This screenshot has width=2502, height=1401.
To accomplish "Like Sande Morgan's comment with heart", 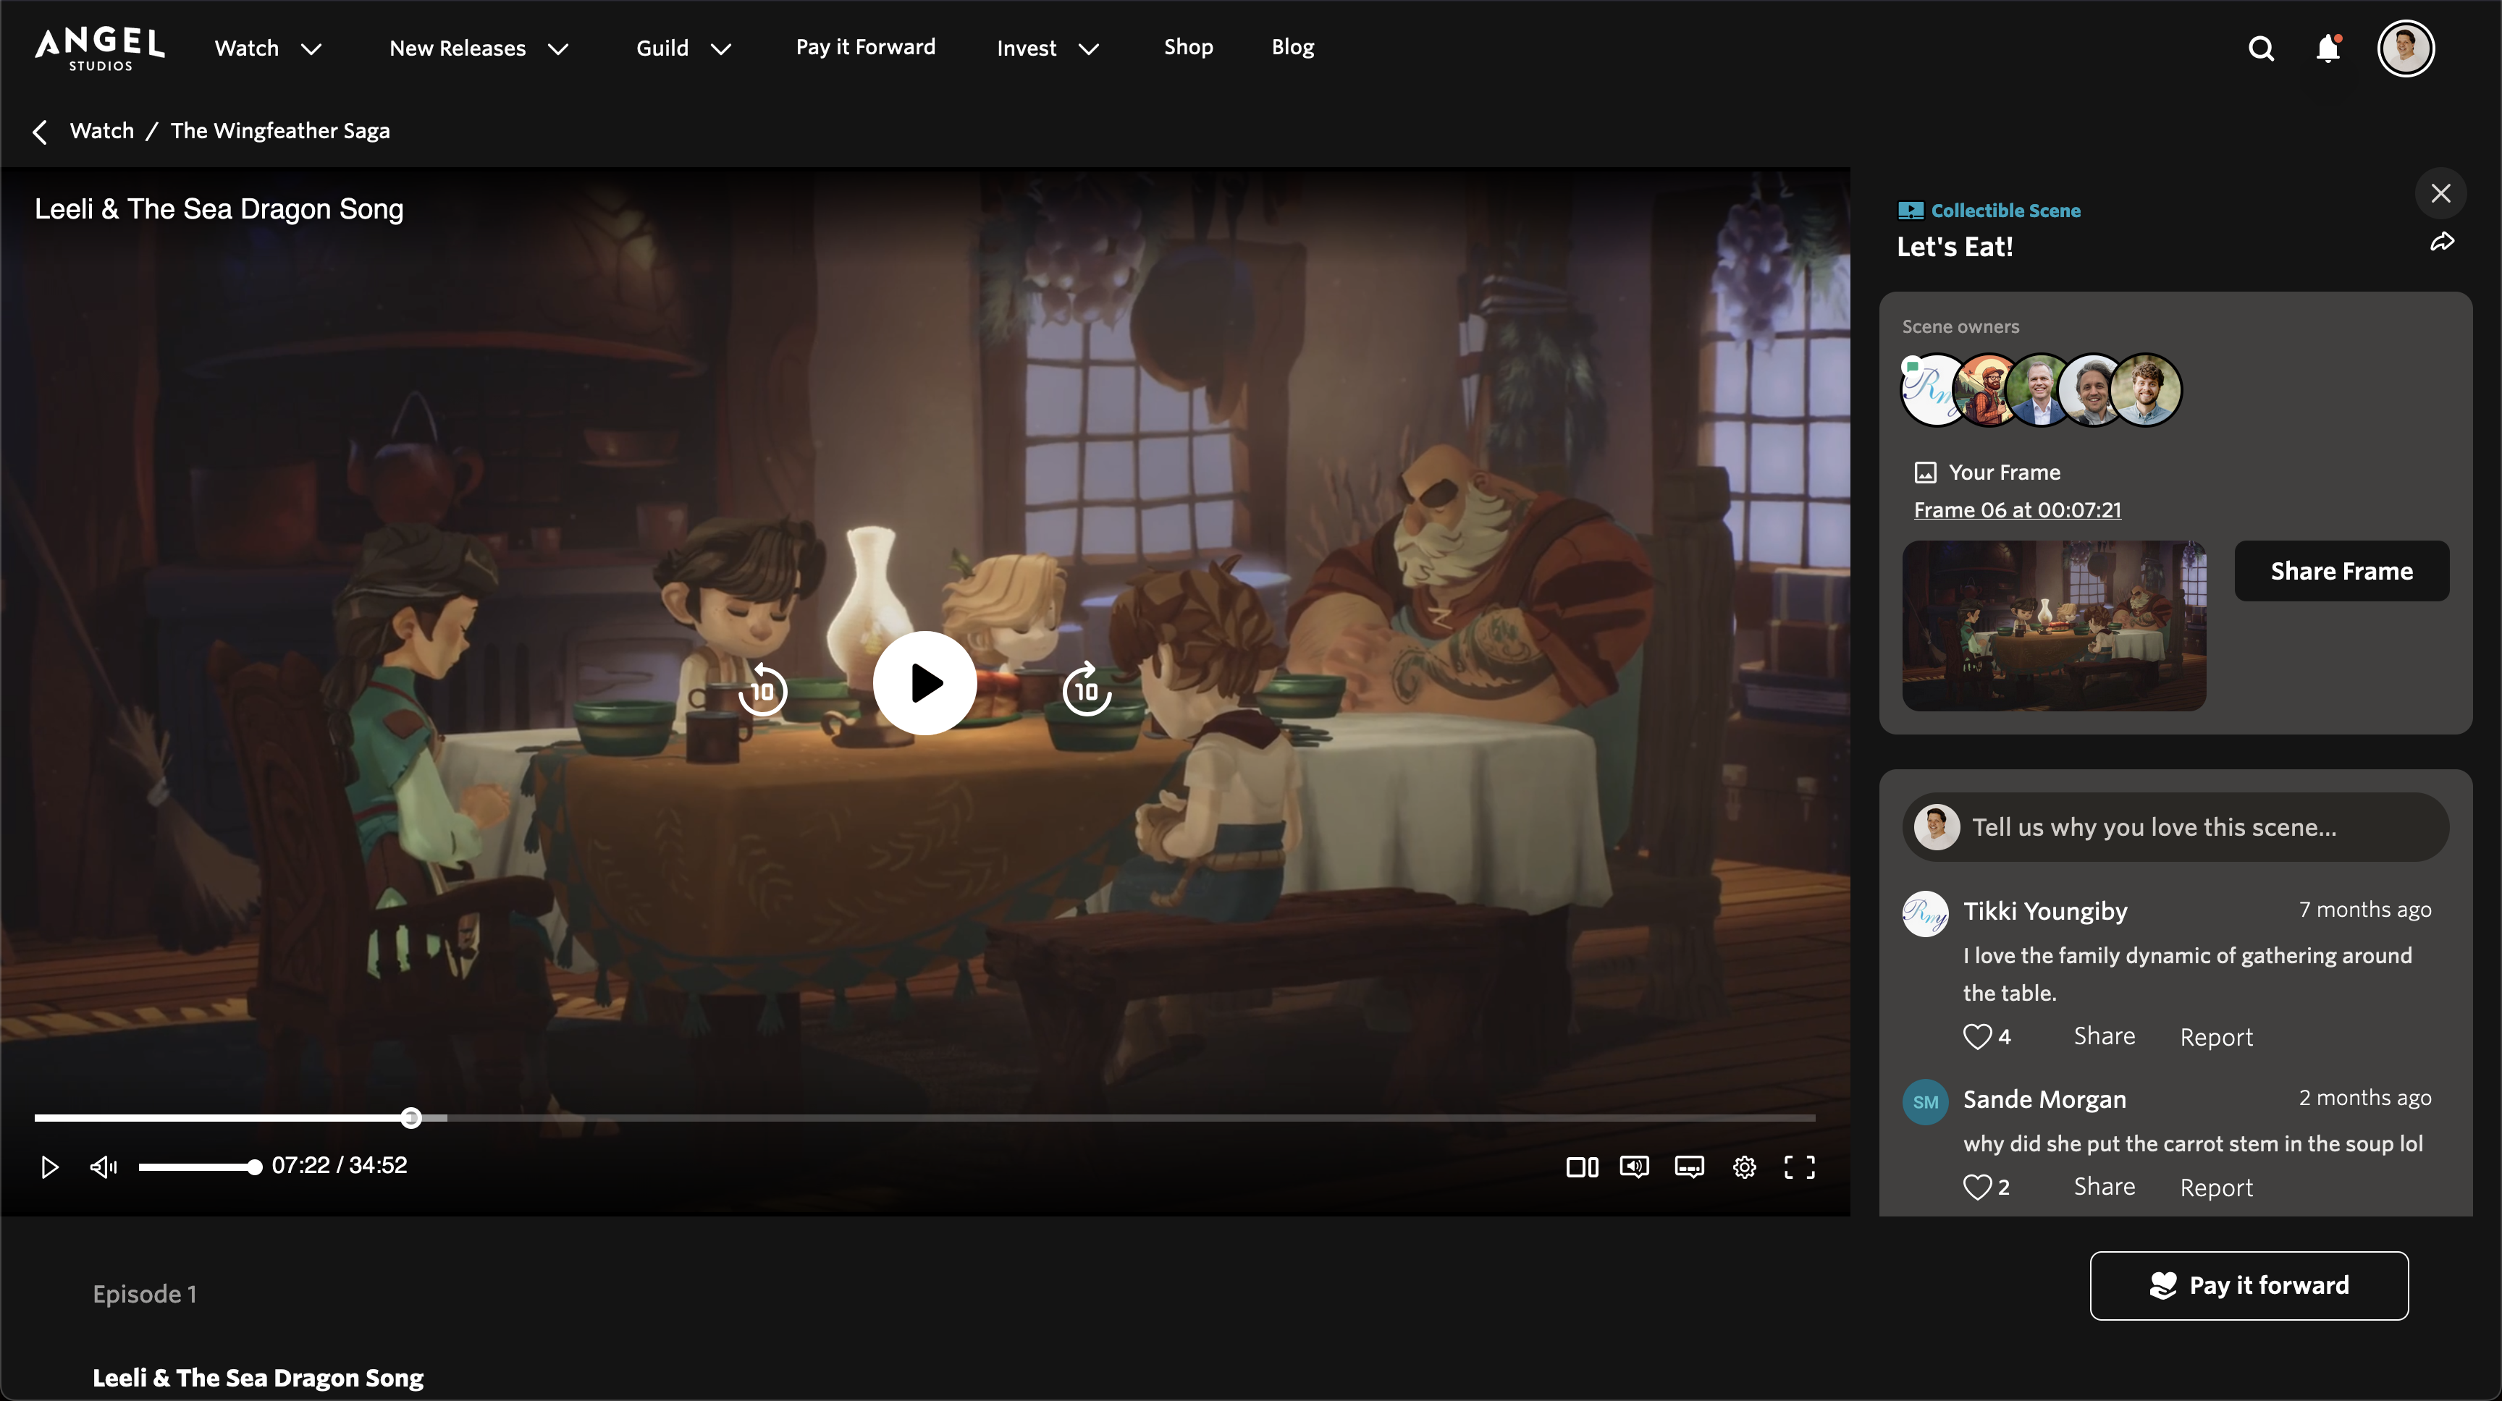I will click(x=1978, y=1188).
